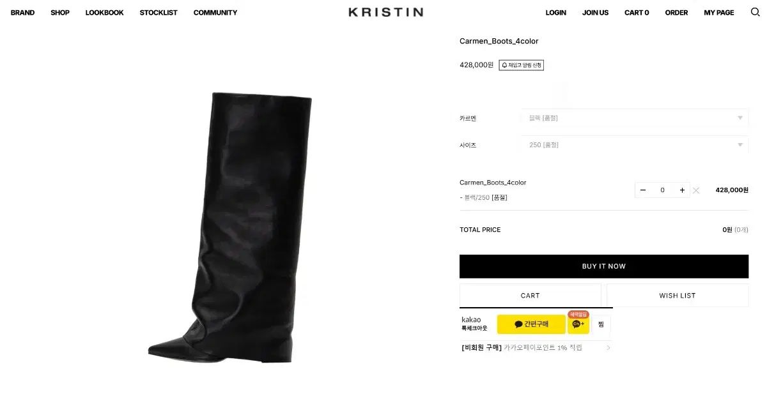Open the 카르멘 color dropdown

634,118
